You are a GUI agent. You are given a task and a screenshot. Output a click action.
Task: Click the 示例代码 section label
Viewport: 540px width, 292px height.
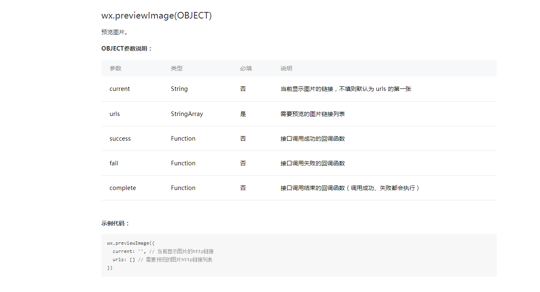tap(115, 223)
